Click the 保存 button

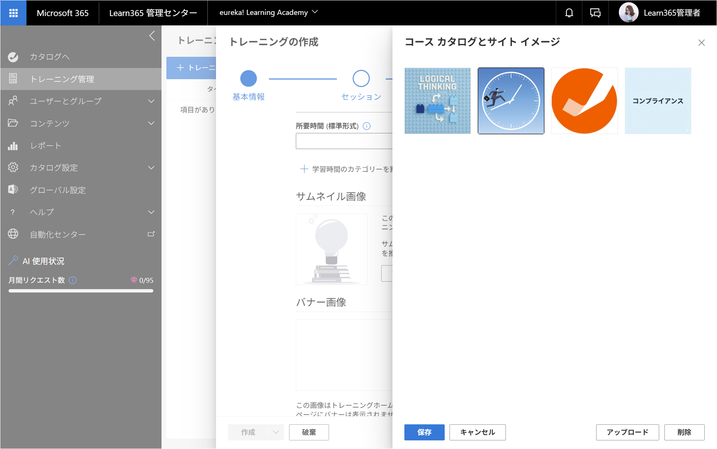click(x=425, y=432)
